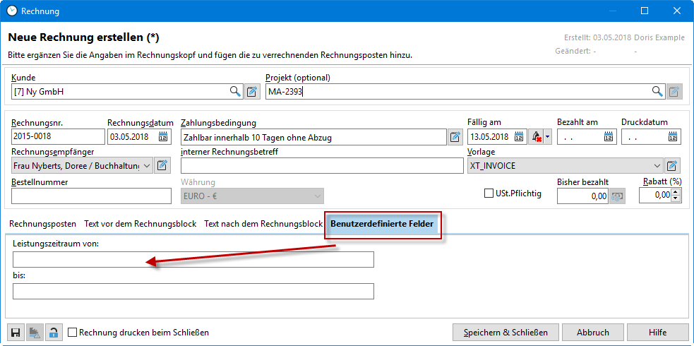Expand the Rechnungsempfänger dropdown
694x346 pixels.
click(146, 165)
